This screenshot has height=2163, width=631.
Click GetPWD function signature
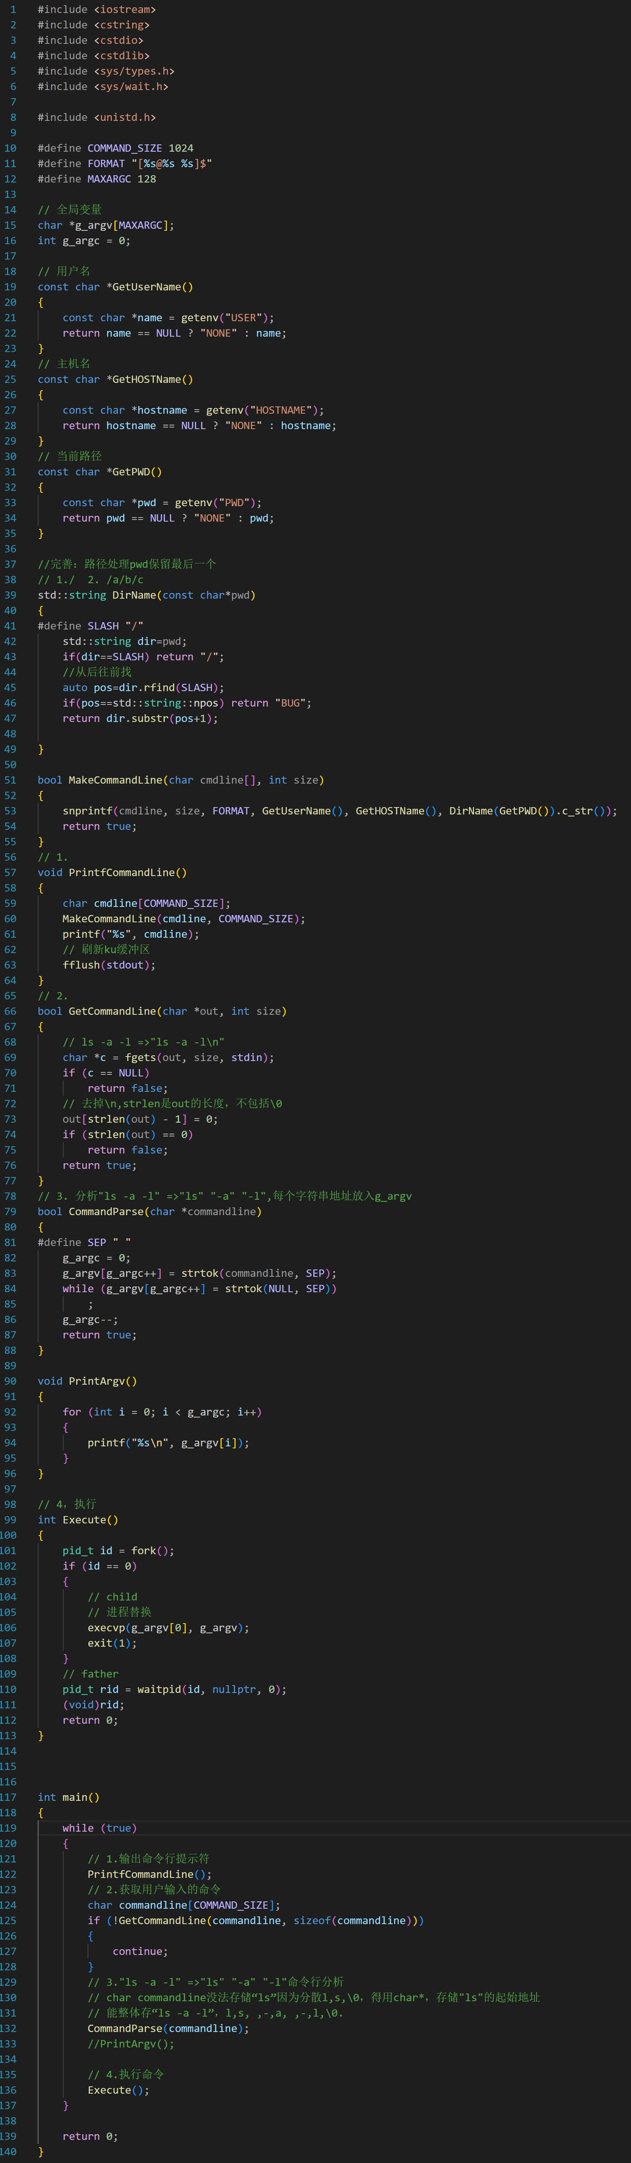pyautogui.click(x=100, y=472)
